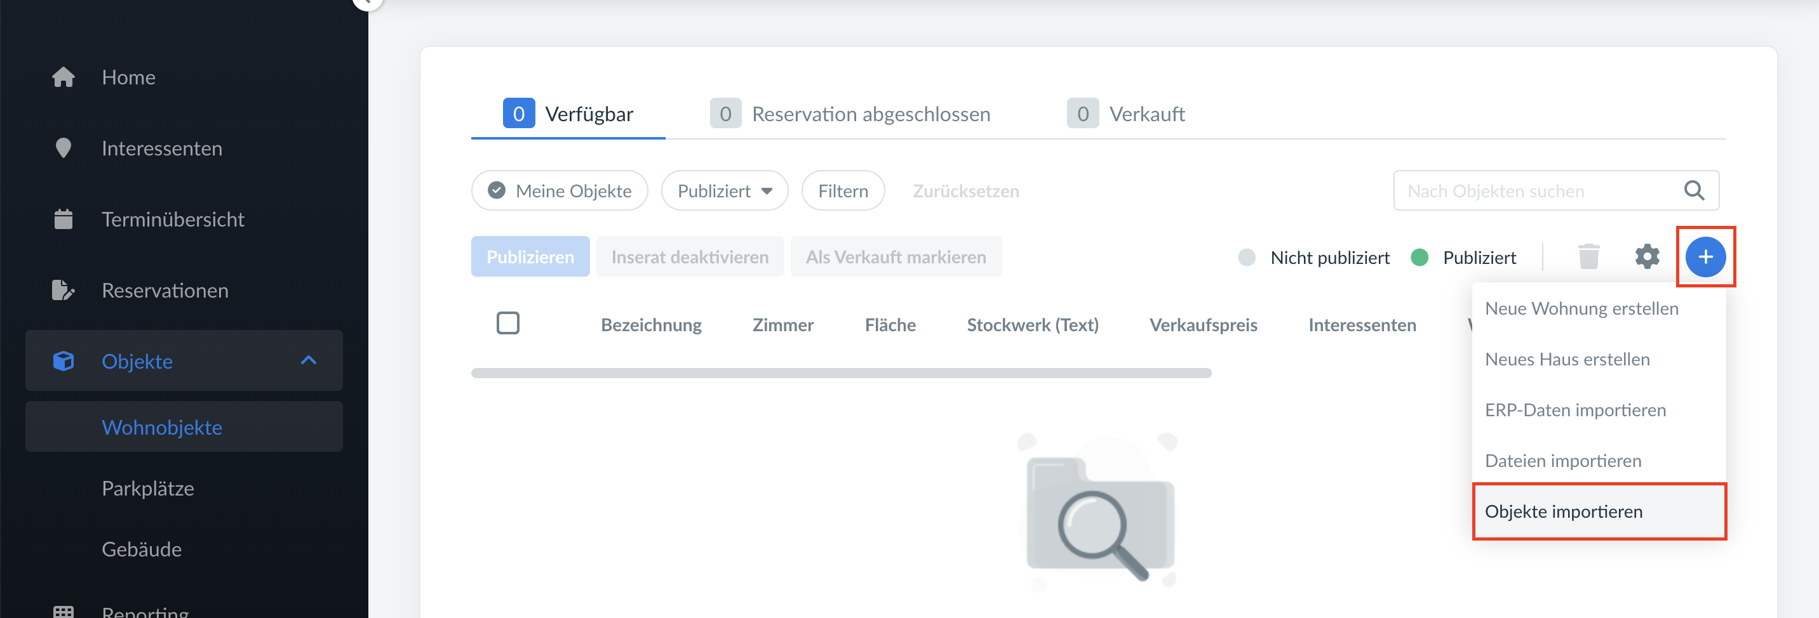Click the magnifier search icon
This screenshot has height=618, width=1819.
1694,190
